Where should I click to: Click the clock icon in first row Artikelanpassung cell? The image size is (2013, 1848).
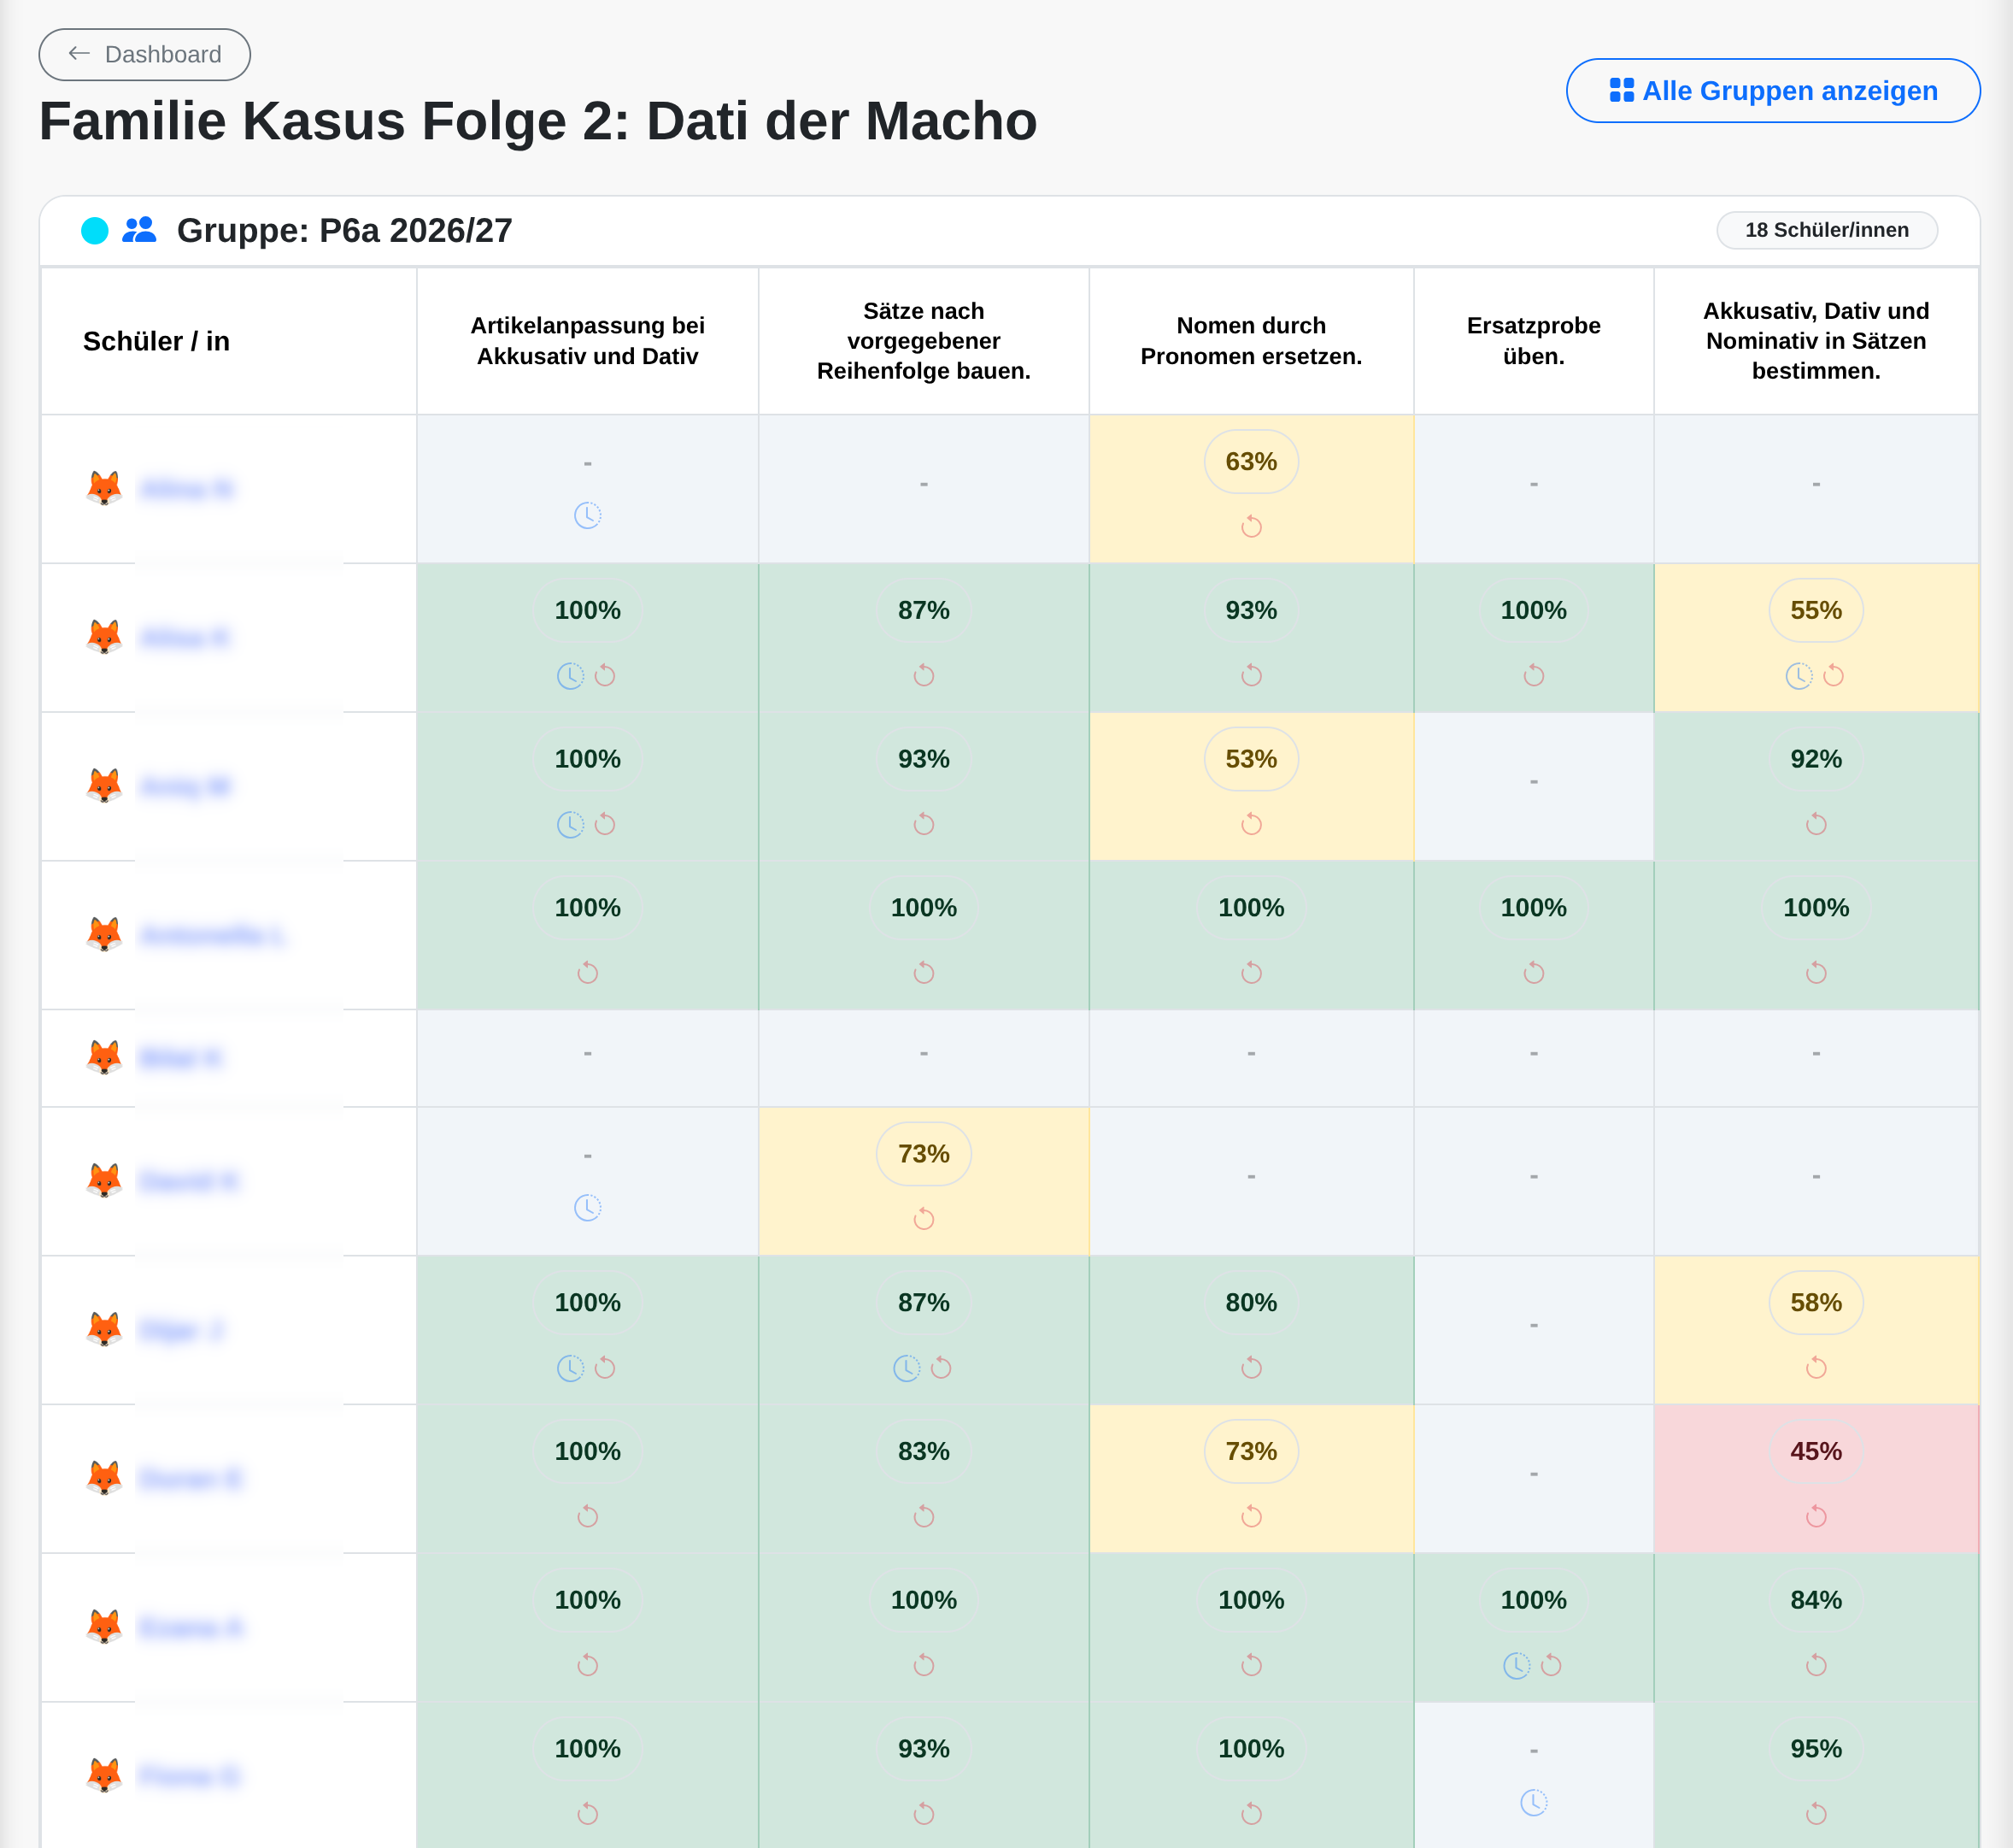tap(588, 515)
